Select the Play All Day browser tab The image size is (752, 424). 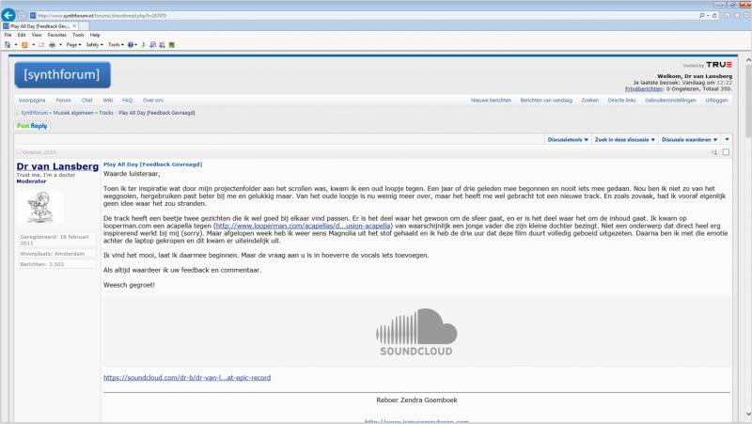39,26
